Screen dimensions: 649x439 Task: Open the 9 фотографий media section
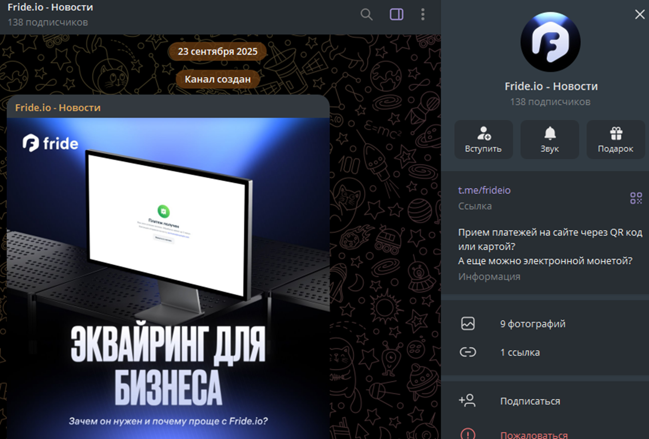(545, 324)
